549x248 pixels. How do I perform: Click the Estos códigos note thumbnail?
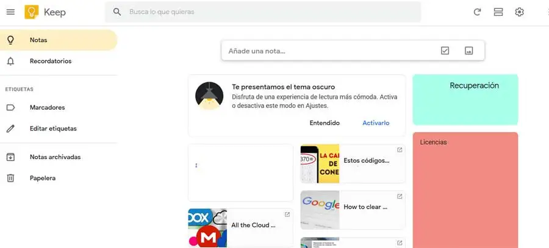pos(320,163)
